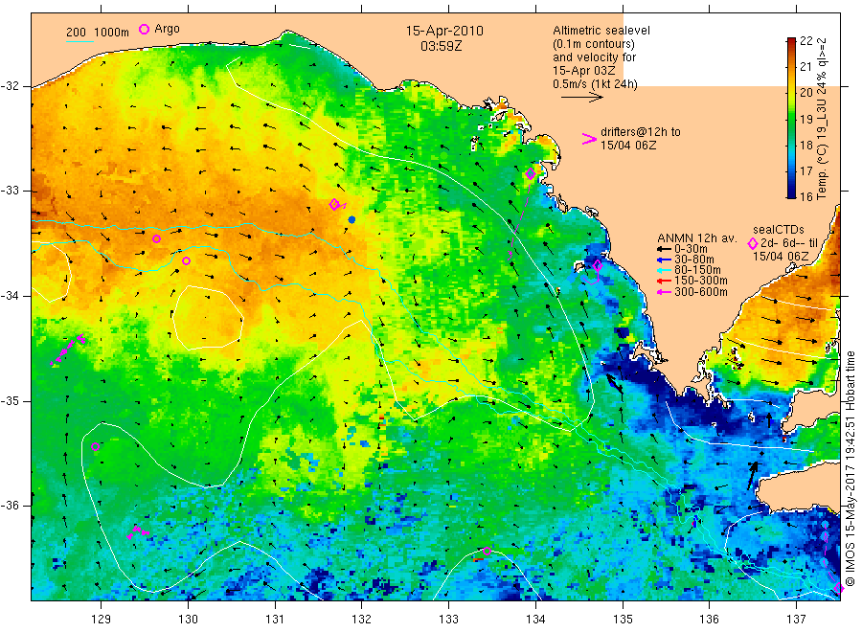Click the sealCTD diamond at bottom-right corner
Image resolution: width=862 pixels, height=632 pixels.
click(838, 589)
